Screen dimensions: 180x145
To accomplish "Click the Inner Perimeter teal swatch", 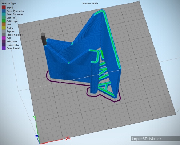I will click(x=4, y=14).
